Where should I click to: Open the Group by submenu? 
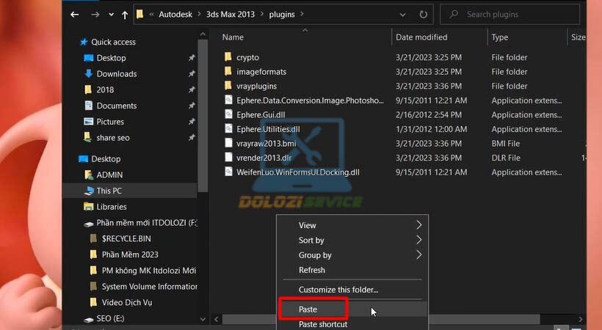(x=352, y=255)
